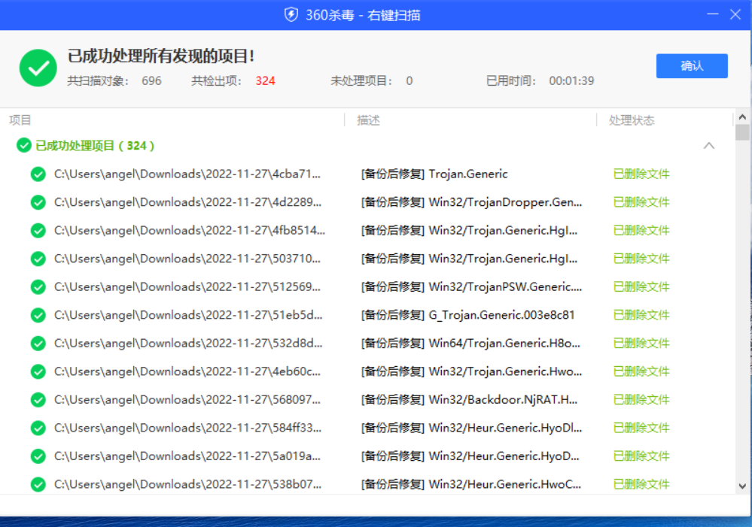Image resolution: width=752 pixels, height=527 pixels.
Task: Select file path ending in 4fb8514...
Action: [x=190, y=231]
